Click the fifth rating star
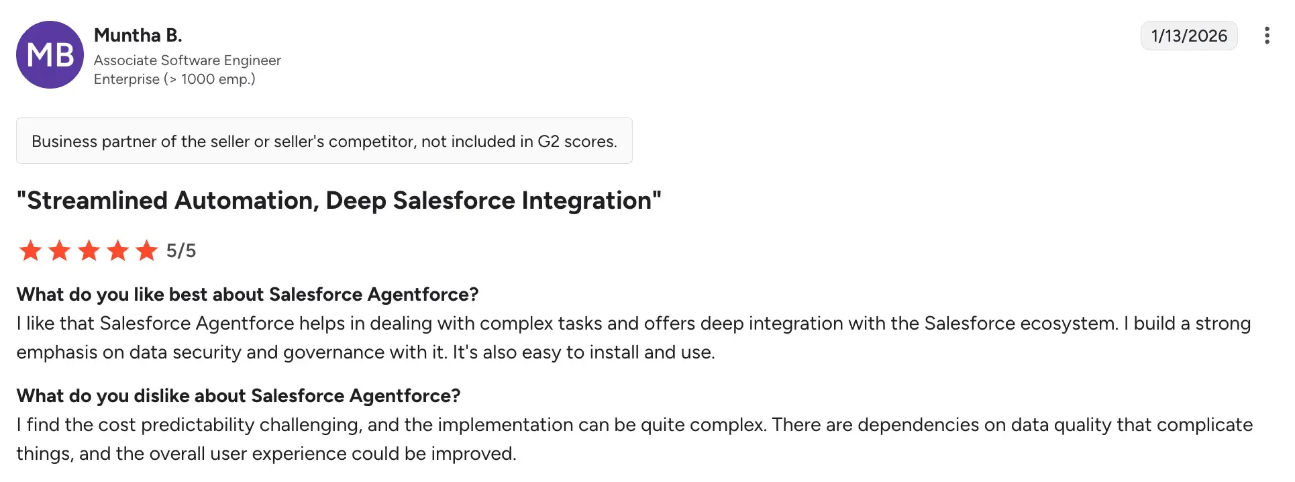 tap(146, 251)
